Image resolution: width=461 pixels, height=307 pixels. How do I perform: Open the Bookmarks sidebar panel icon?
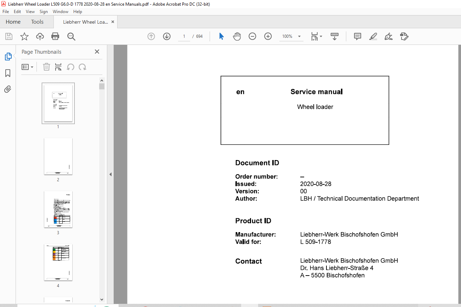pos(8,73)
